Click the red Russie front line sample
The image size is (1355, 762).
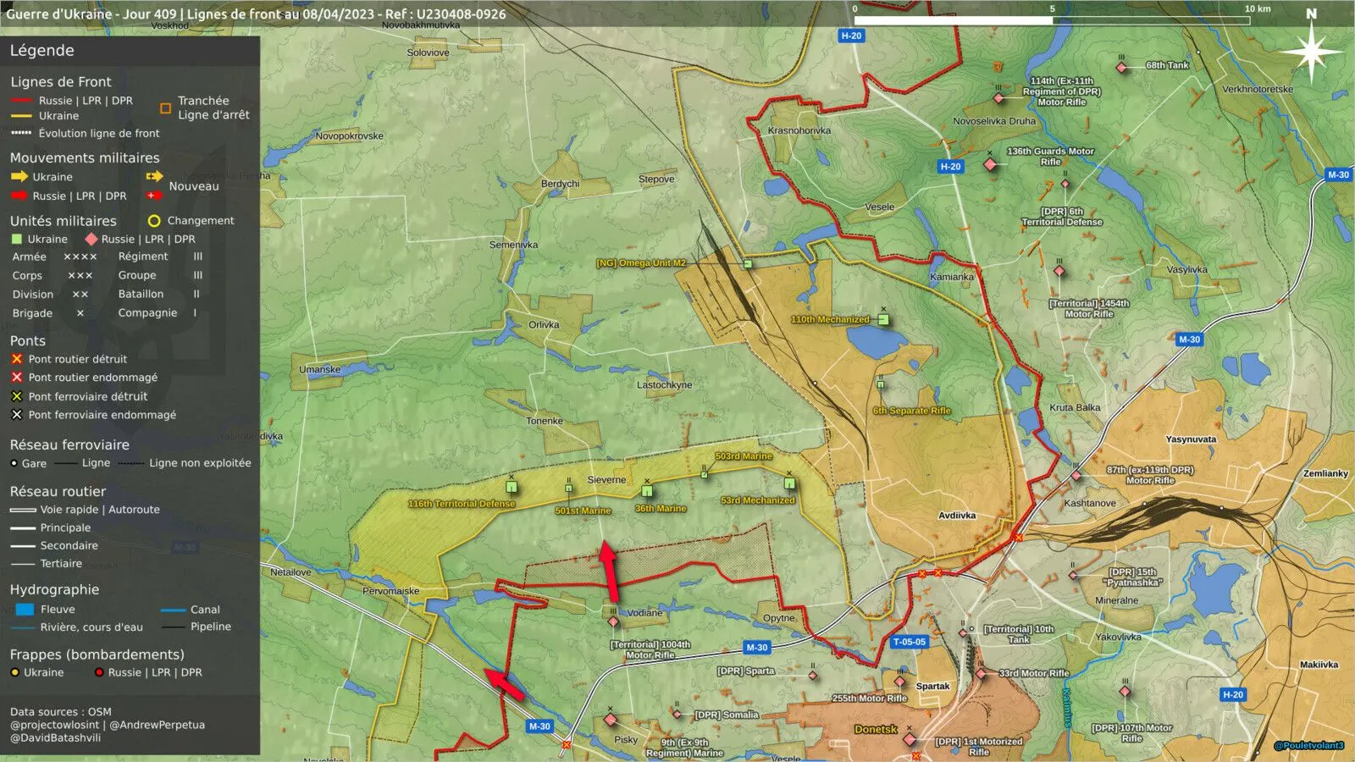pos(21,101)
